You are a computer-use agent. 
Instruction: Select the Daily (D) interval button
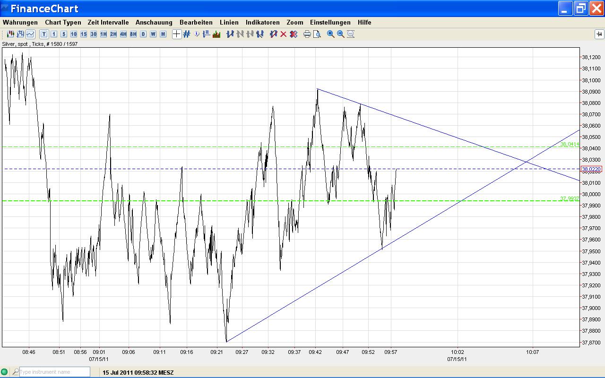pos(143,34)
